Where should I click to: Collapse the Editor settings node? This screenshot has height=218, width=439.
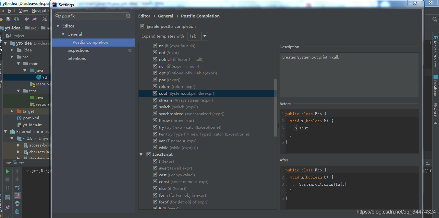(58, 26)
